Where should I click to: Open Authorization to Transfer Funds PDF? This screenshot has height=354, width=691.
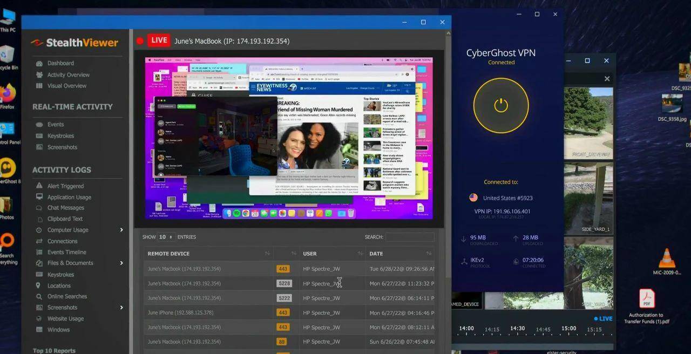pos(647,299)
